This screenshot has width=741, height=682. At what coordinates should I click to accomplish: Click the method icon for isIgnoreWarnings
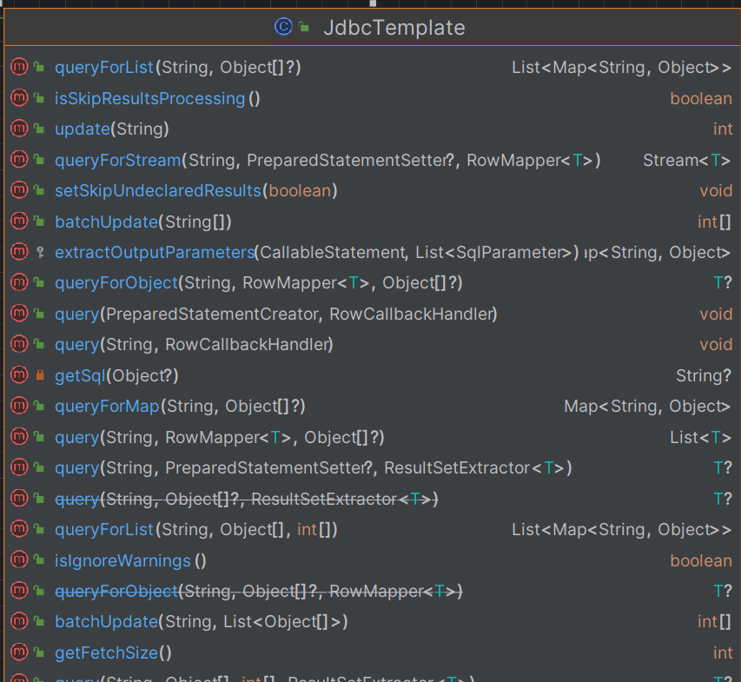[19, 560]
